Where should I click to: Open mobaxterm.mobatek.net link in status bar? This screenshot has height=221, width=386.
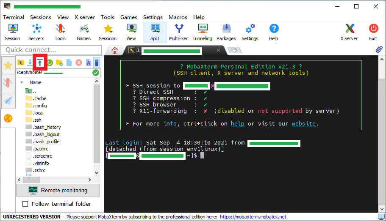253,217
